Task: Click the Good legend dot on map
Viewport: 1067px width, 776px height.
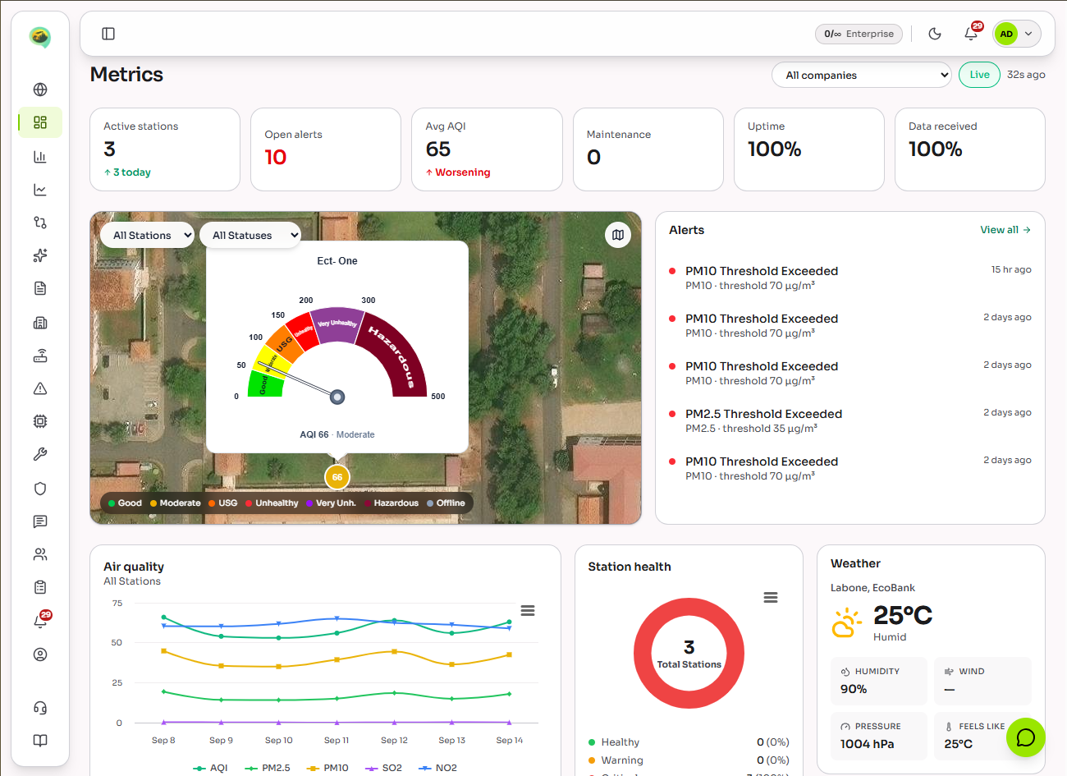Action: tap(112, 503)
